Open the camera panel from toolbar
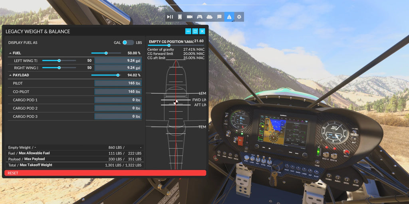The image size is (409, 204). point(190,17)
